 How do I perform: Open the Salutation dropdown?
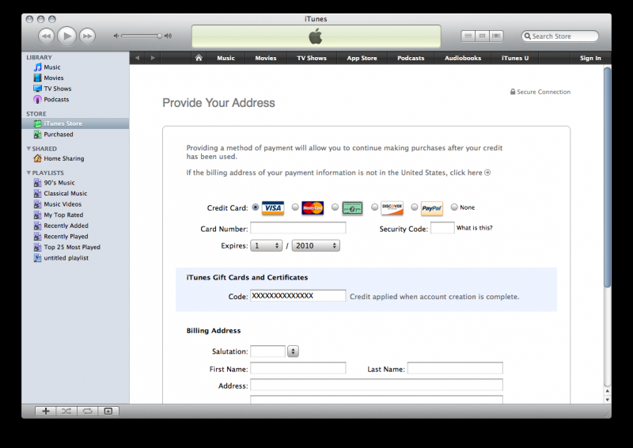click(x=293, y=351)
